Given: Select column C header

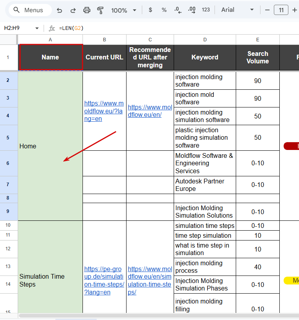Looking at the screenshot, I should (x=150, y=40).
